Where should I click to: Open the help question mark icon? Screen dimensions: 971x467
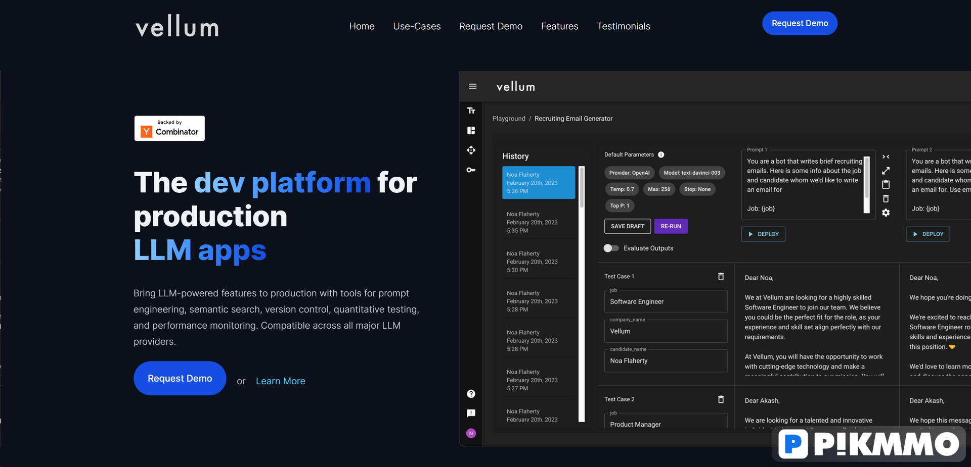point(471,394)
